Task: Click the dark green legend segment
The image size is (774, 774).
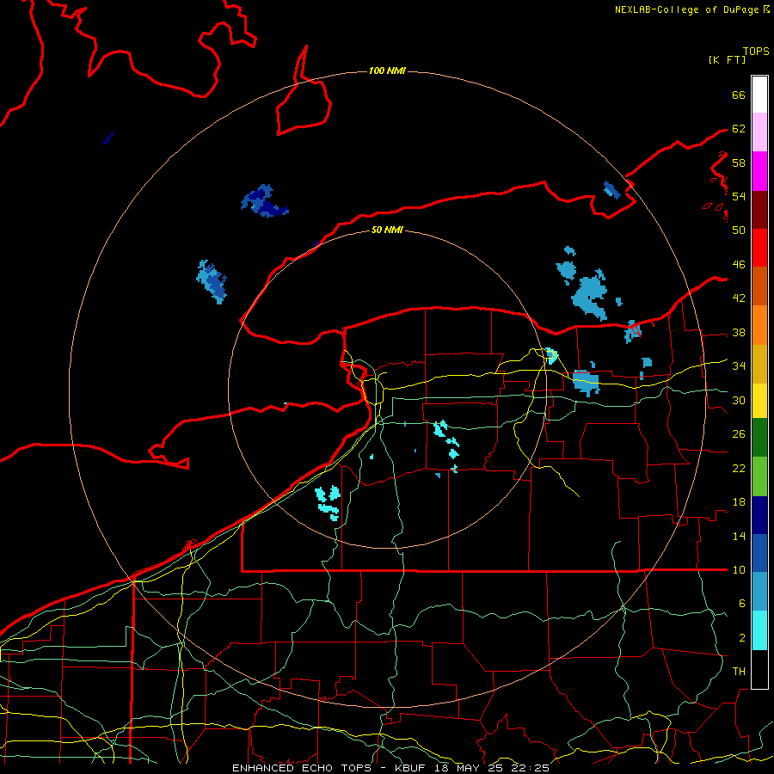Action: point(759,438)
